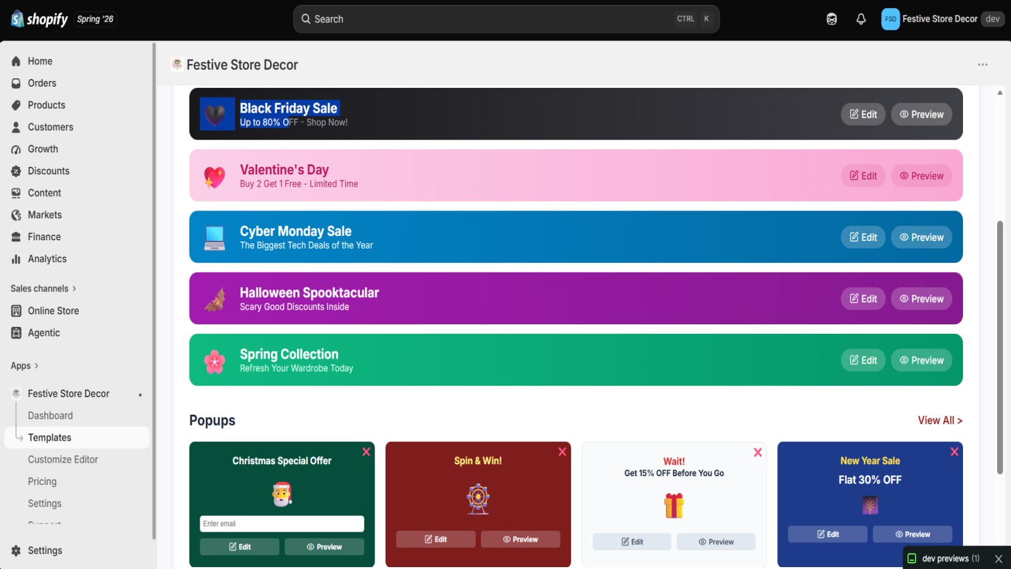Preview the Wait! 15% OFF popup
Viewport: 1011px width, 569px height.
click(x=716, y=542)
